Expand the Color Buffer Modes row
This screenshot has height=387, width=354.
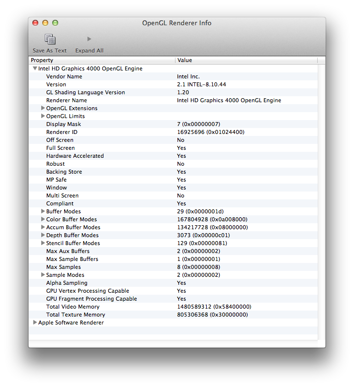coord(43,219)
